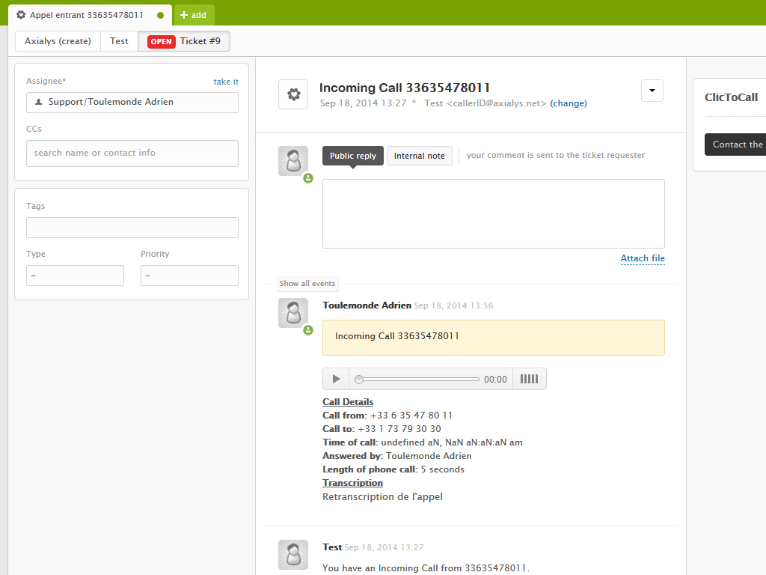Viewport: 766px width, 575px height.
Task: Click the audio progress slider track
Action: click(x=419, y=380)
